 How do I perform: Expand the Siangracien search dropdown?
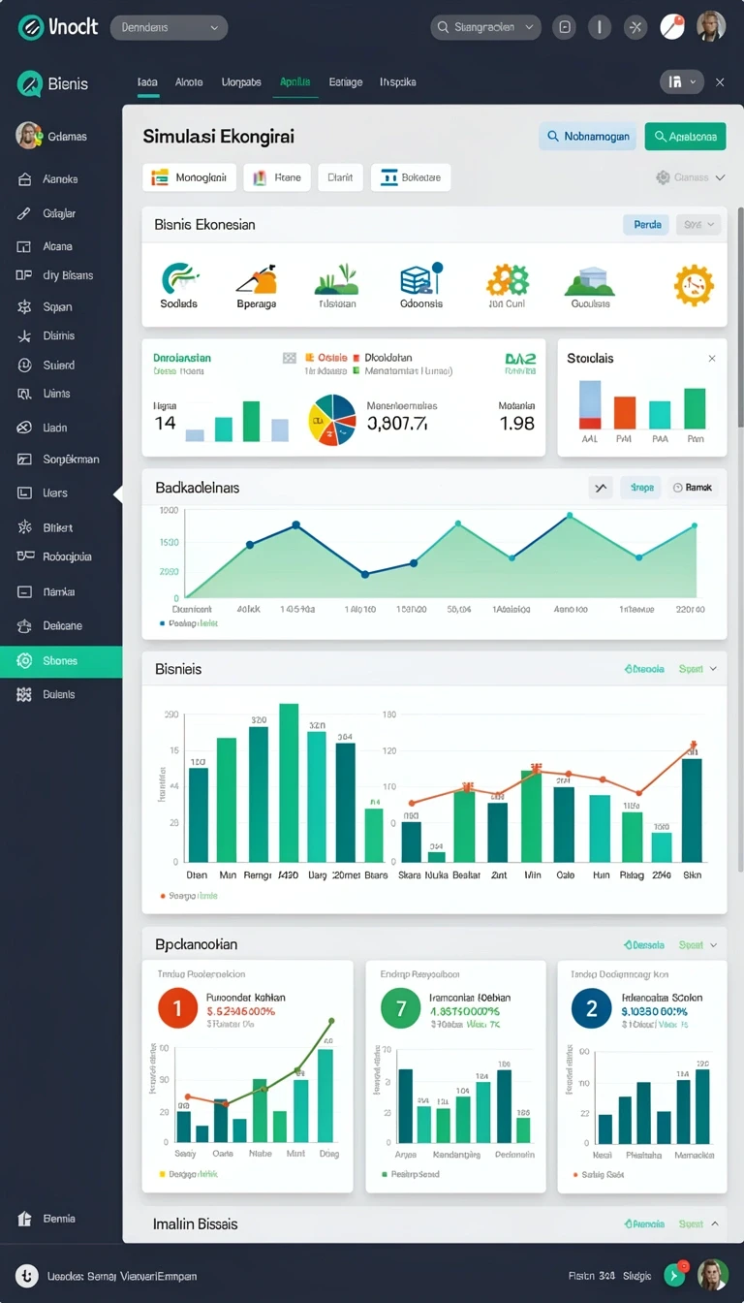(x=484, y=27)
